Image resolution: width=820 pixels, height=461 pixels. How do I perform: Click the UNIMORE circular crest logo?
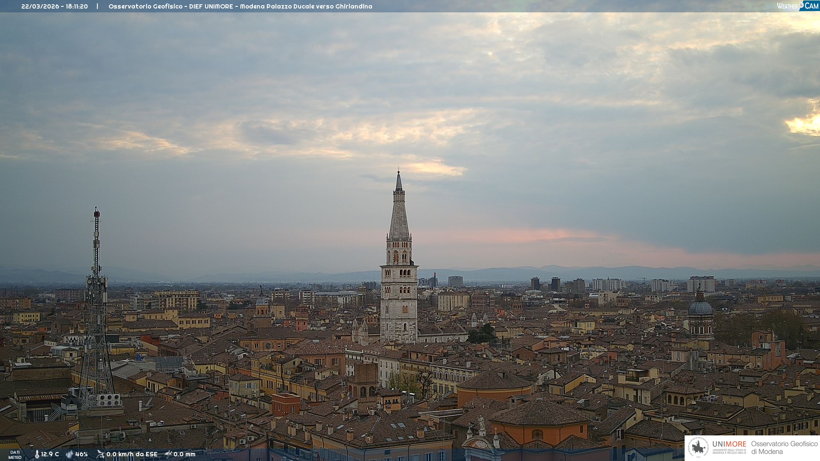(698, 447)
